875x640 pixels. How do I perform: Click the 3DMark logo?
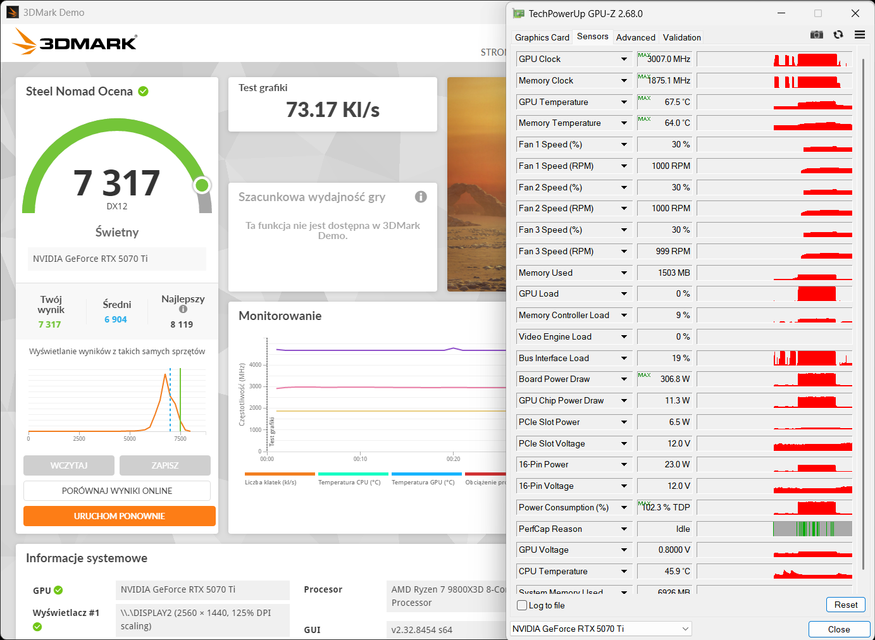click(75, 42)
